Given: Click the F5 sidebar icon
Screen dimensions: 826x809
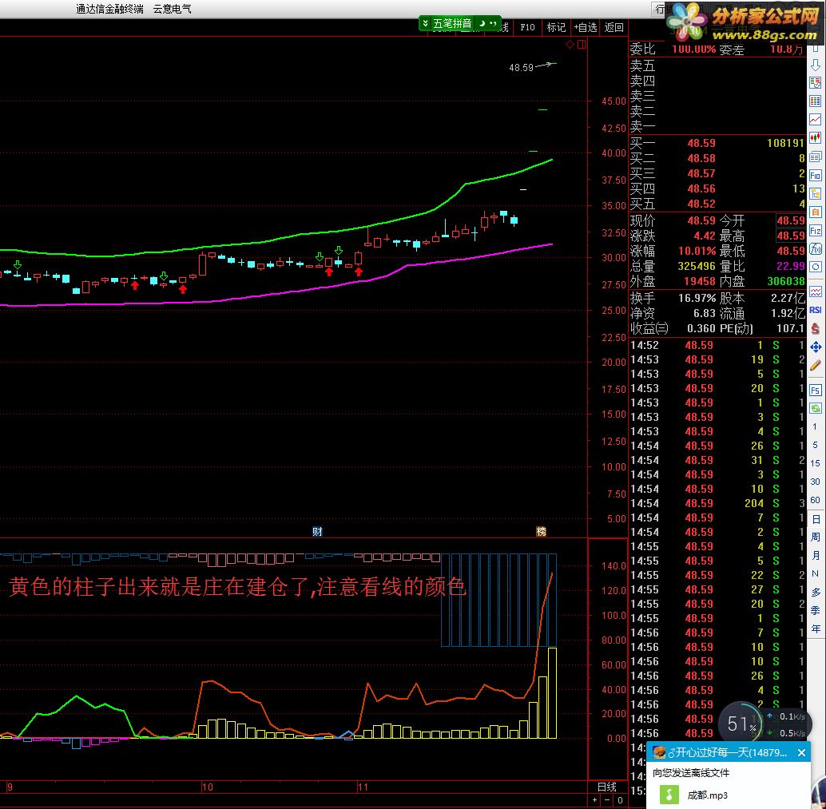Looking at the screenshot, I should point(816,391).
